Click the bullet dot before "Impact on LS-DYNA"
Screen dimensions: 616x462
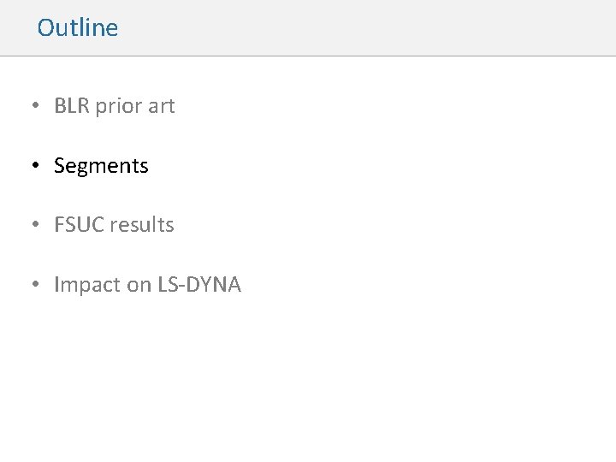[x=34, y=285]
